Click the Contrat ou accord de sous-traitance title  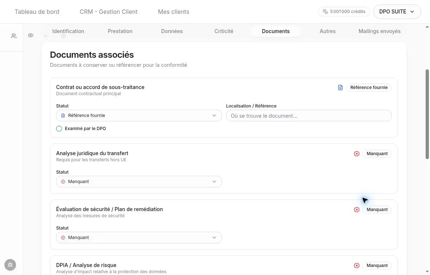pos(100,87)
